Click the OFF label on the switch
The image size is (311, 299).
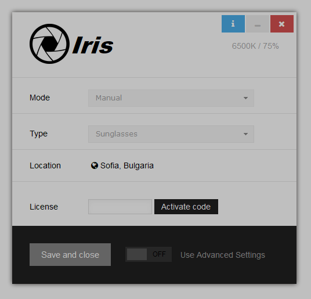coord(159,254)
